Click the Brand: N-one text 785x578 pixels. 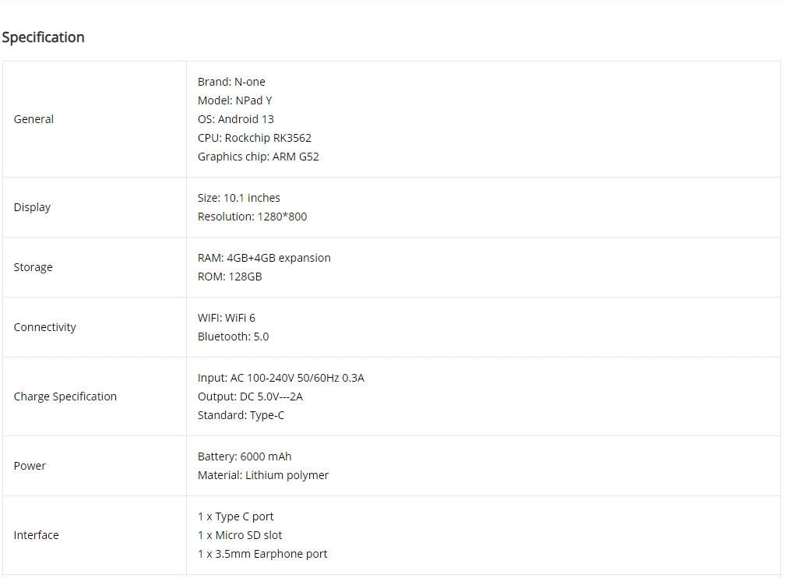pos(231,82)
